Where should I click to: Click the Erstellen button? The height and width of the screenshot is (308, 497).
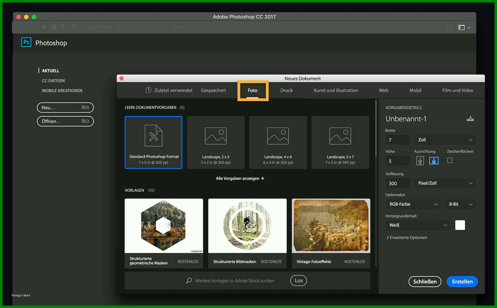[x=462, y=281]
